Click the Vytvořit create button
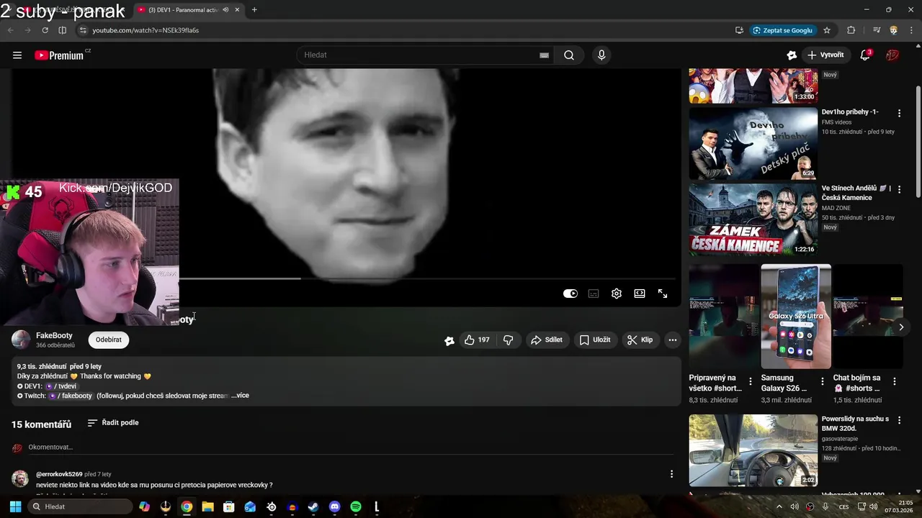Image resolution: width=922 pixels, height=518 pixels. tap(825, 55)
